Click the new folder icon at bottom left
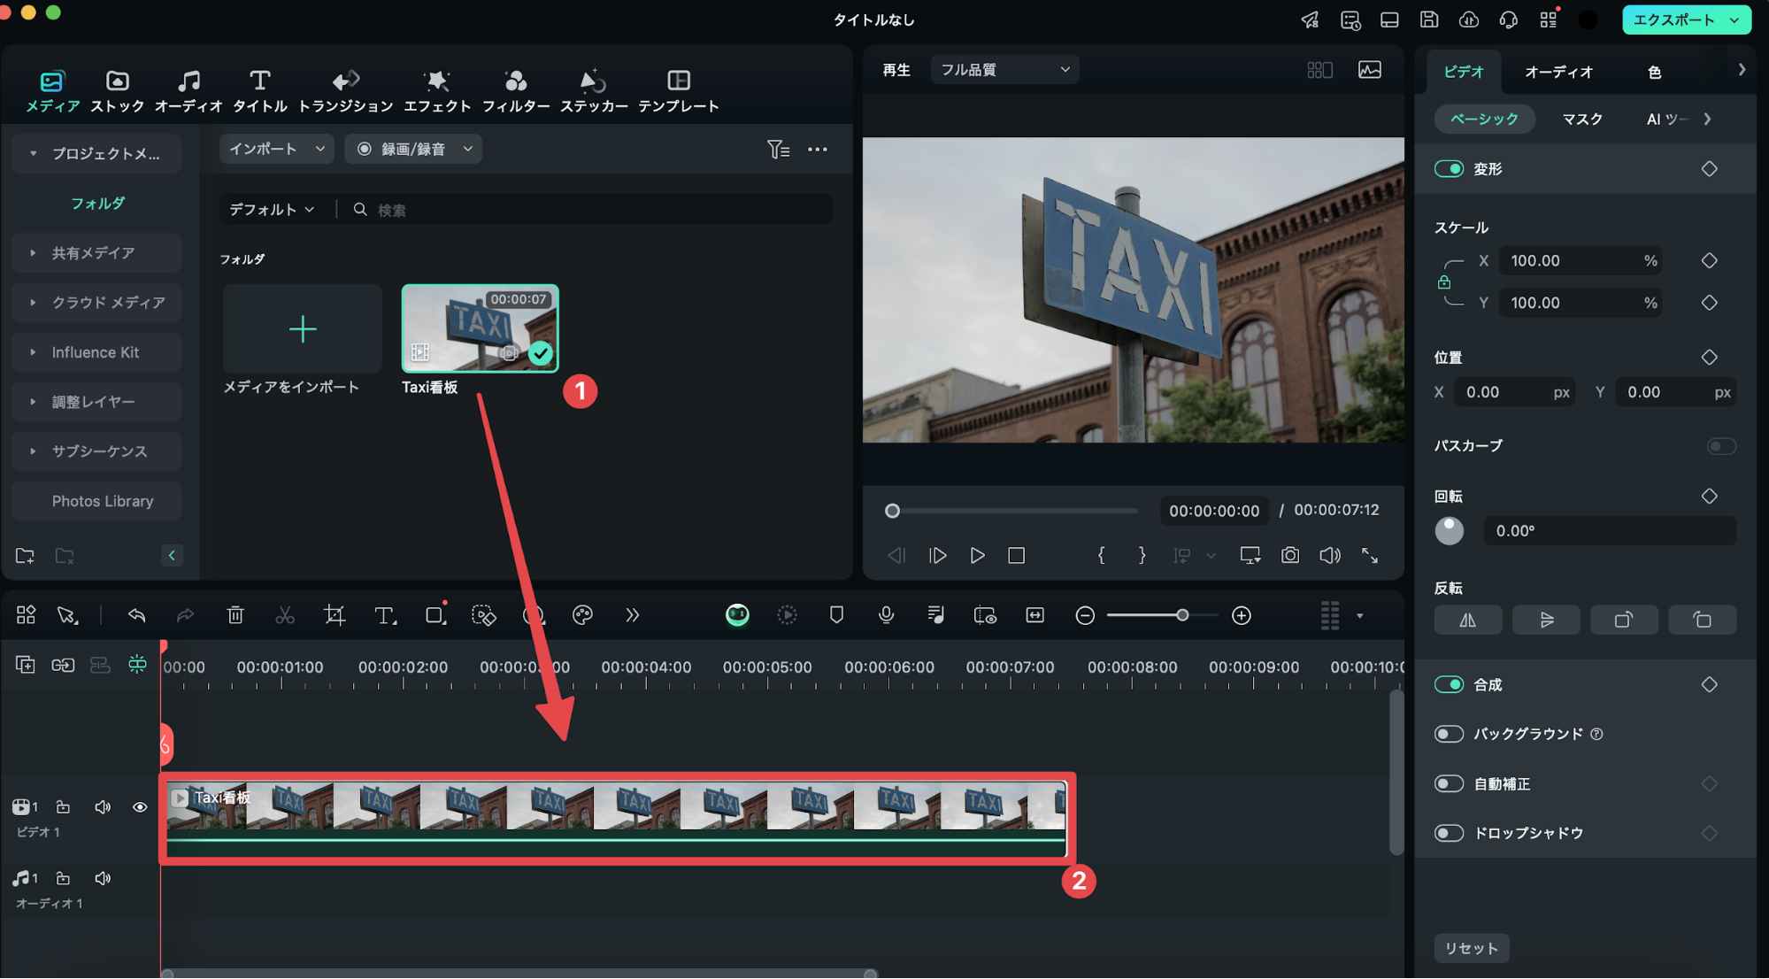This screenshot has height=979, width=1769. (25, 555)
